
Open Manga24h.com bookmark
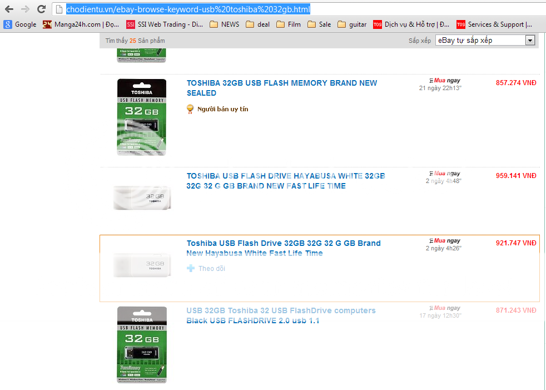[81, 24]
